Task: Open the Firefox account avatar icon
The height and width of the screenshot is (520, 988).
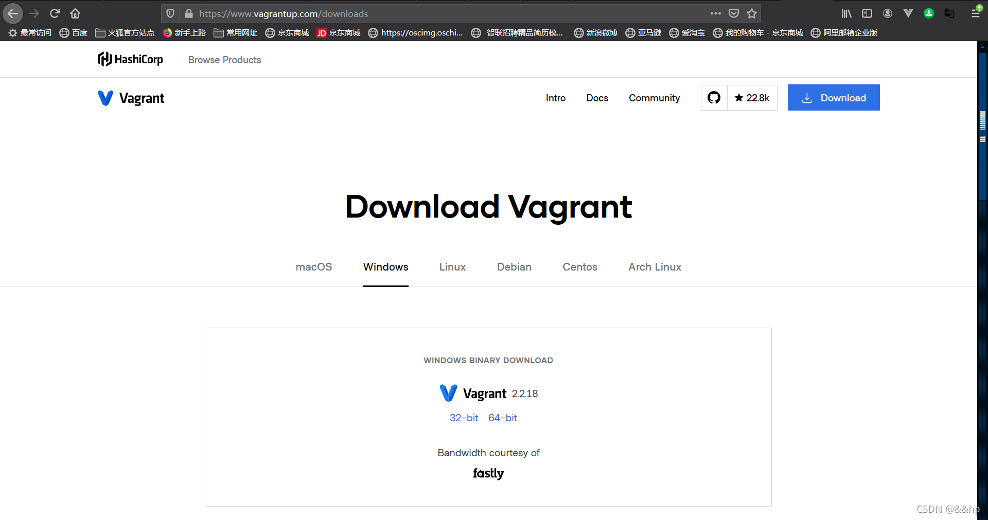Action: coord(888,13)
